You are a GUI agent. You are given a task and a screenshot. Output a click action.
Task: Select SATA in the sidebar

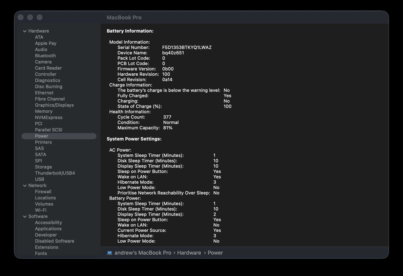pyautogui.click(x=41, y=154)
